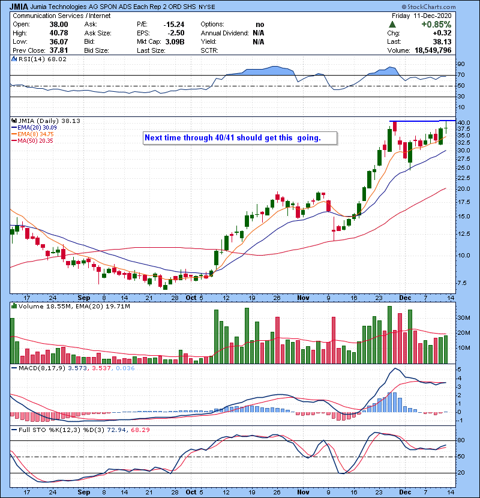Screen dimensions: 480x498
Task: Click the EMA(20) 30.09 legend entry
Action: [34, 128]
